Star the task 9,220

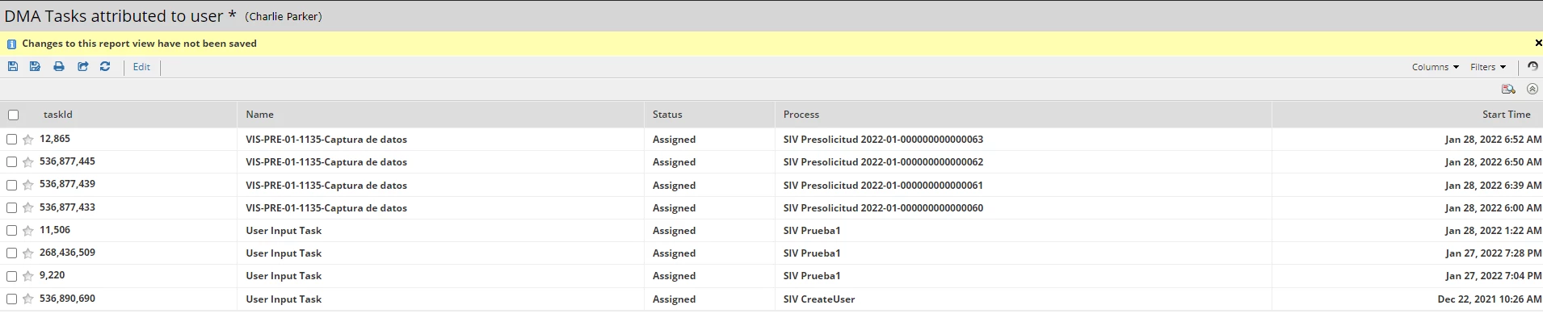coord(28,276)
